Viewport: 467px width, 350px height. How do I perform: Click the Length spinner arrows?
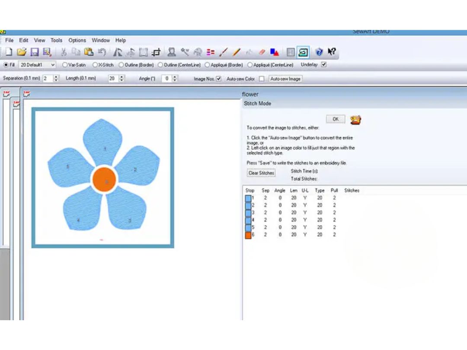click(122, 78)
